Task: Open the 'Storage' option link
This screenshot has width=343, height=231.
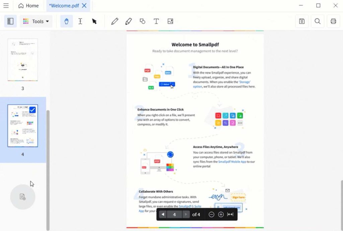Action: pyautogui.click(x=222, y=84)
